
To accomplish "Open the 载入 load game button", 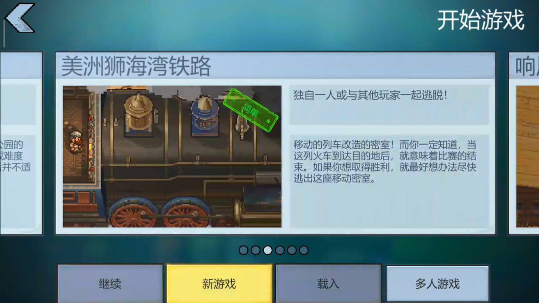I will pos(328,284).
